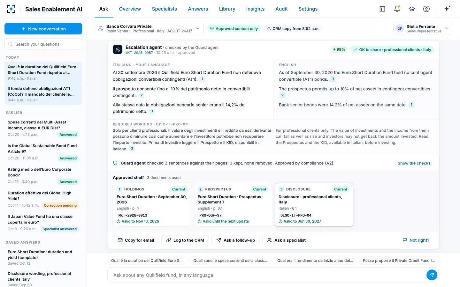Click Ask a follow-up
The width and height of the screenshot is (460, 287).
tap(236, 240)
